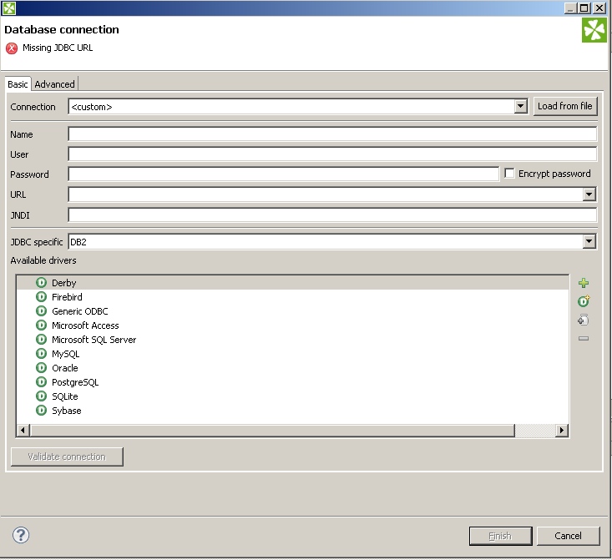Click the JDBC specific DB2 combo box
Viewport: 612px width, 560px height.
(332, 241)
